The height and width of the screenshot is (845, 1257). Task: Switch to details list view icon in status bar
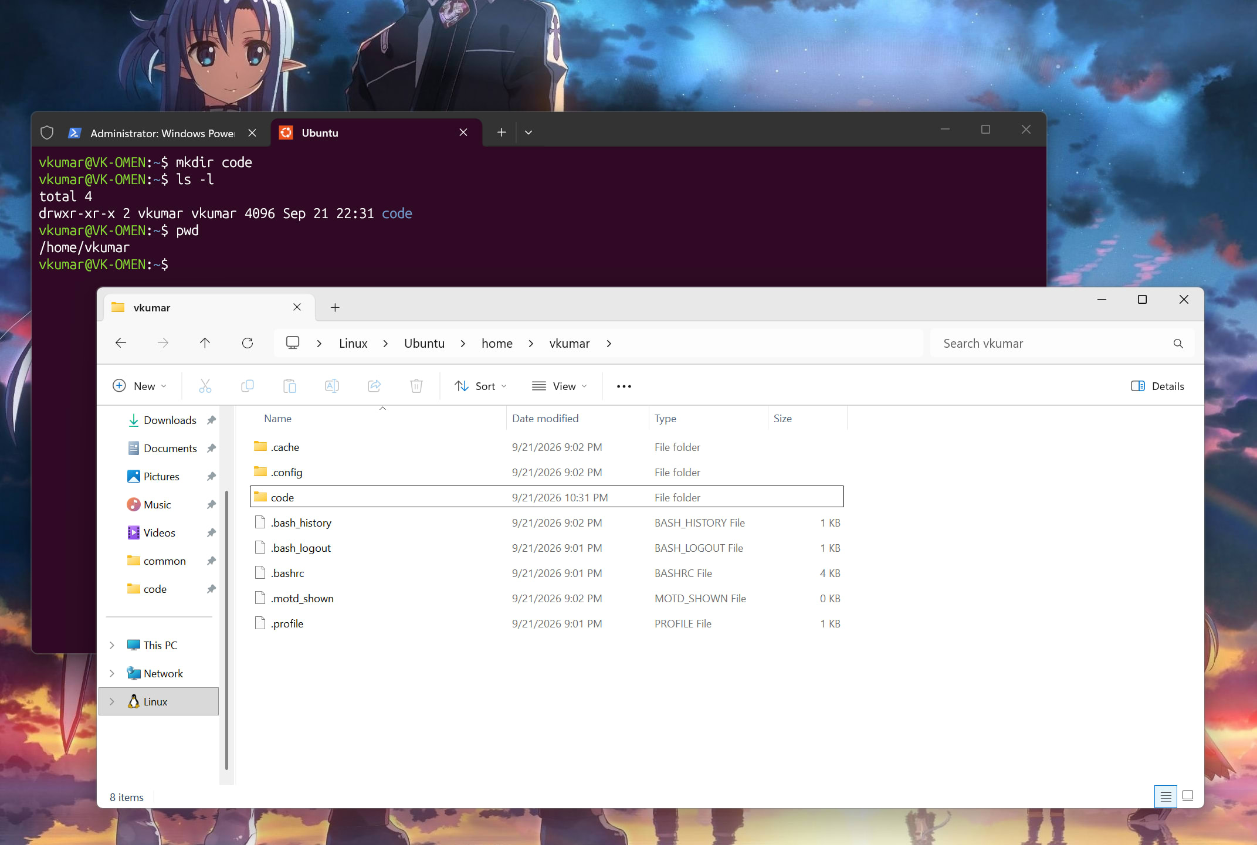[x=1165, y=796]
